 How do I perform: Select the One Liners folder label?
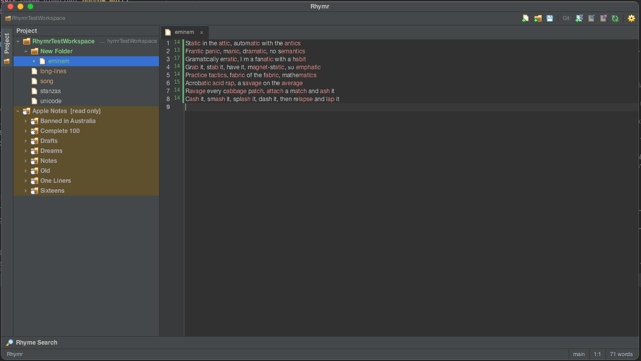tap(56, 181)
